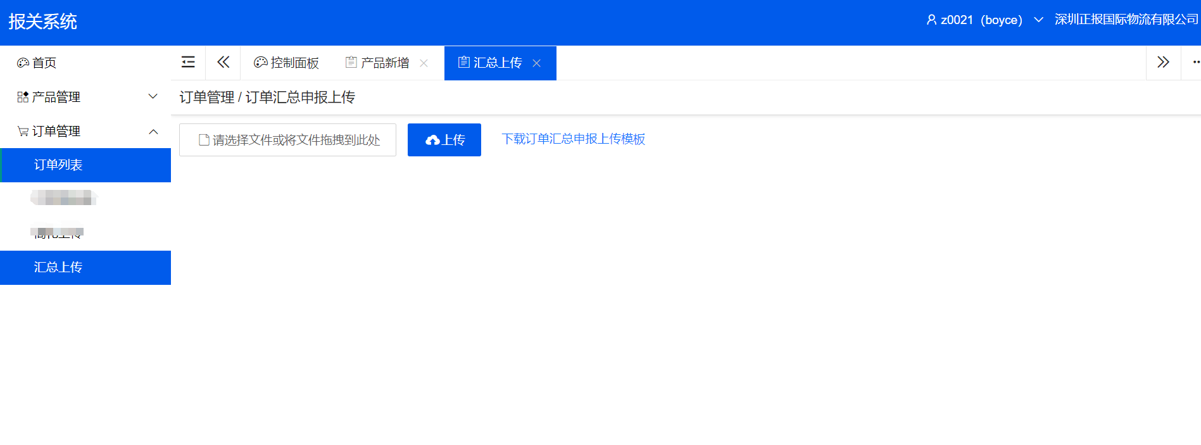This screenshot has height=445, width=1201.
Task: Click the file selection drop area
Action: (x=287, y=140)
